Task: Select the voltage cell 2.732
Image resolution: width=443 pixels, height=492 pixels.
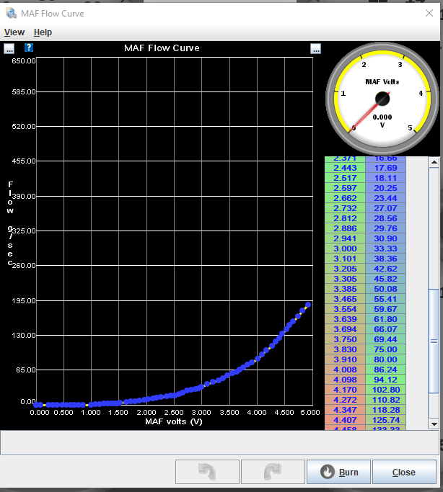Action: (345, 208)
